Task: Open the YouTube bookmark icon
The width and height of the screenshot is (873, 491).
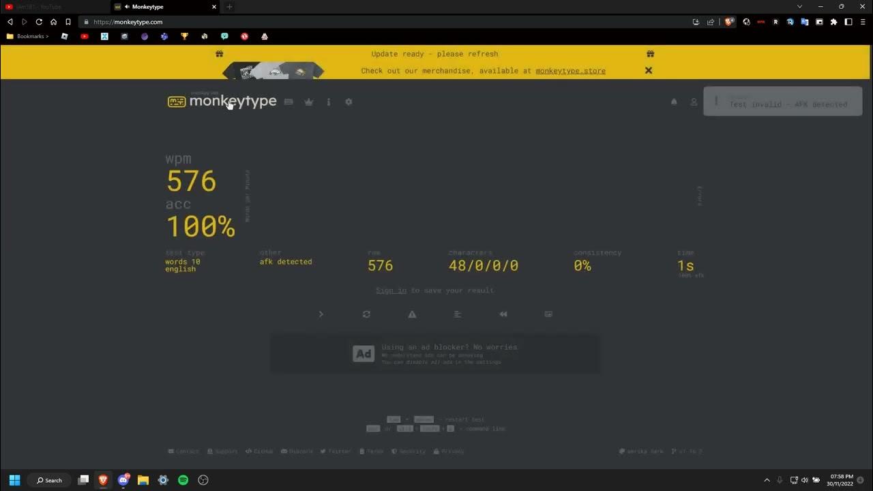Action: point(85,36)
